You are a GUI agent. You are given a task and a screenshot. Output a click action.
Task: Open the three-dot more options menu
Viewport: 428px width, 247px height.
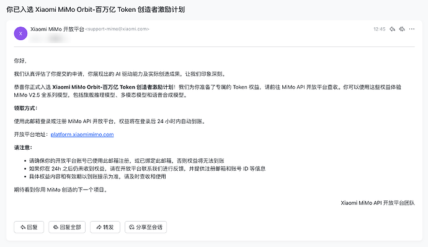pyautogui.click(x=412, y=29)
